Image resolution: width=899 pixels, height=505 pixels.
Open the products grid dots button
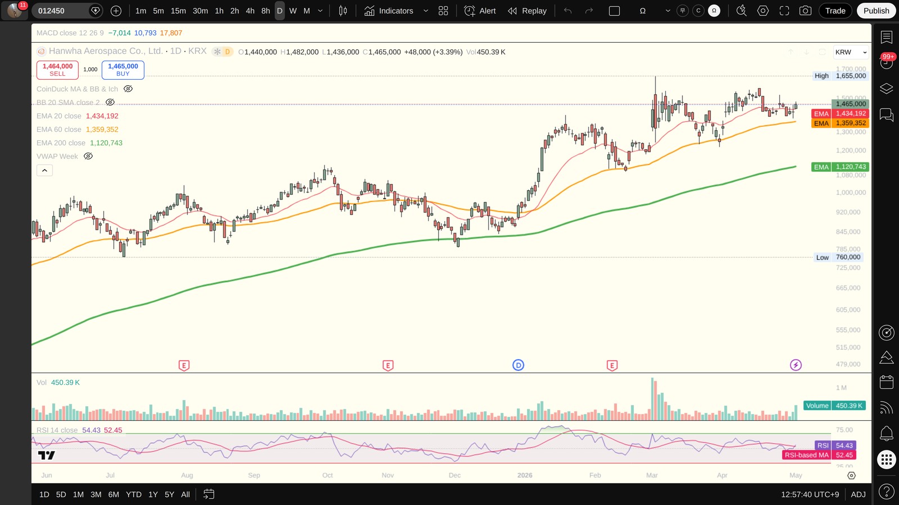point(887,460)
